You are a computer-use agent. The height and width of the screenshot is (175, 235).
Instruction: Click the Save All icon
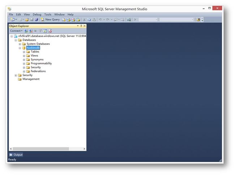pos(37,20)
